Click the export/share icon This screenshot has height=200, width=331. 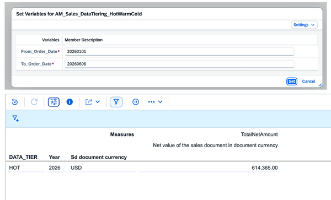(89, 102)
